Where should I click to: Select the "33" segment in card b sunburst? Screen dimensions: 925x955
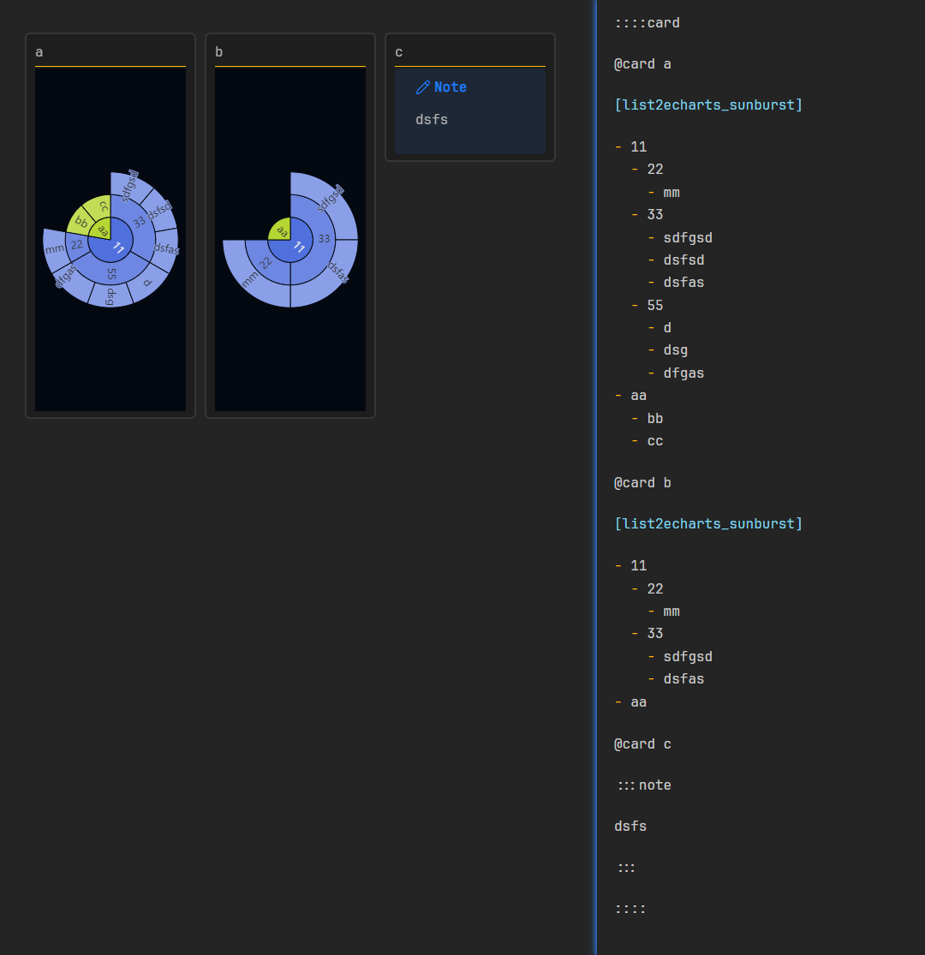(324, 239)
